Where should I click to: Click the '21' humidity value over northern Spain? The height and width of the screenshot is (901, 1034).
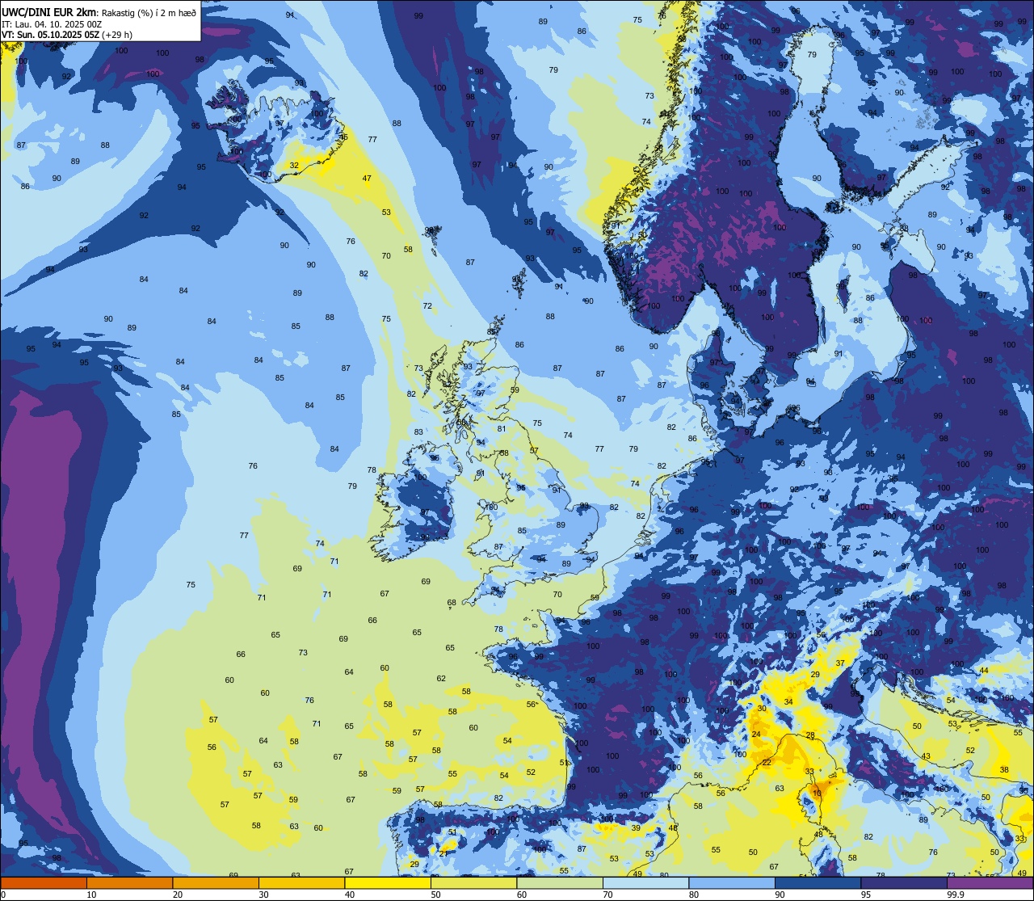click(x=443, y=854)
